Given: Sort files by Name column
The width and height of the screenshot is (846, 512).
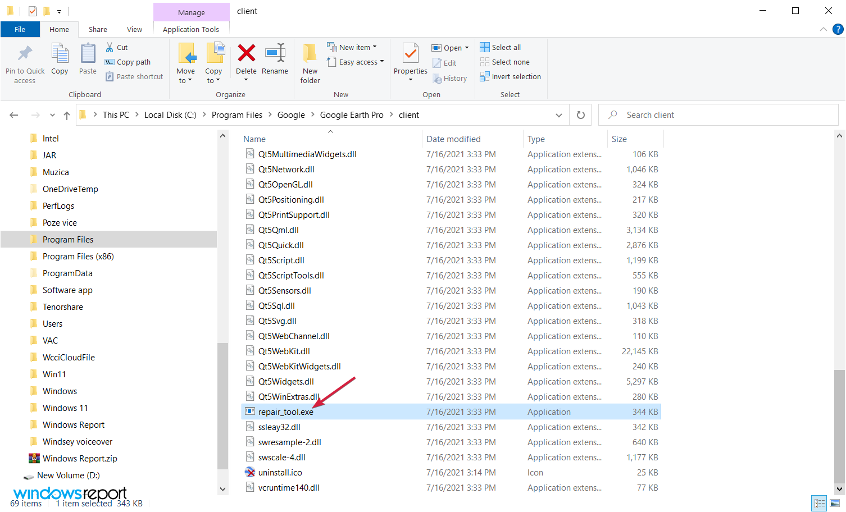Looking at the screenshot, I should click(330, 139).
